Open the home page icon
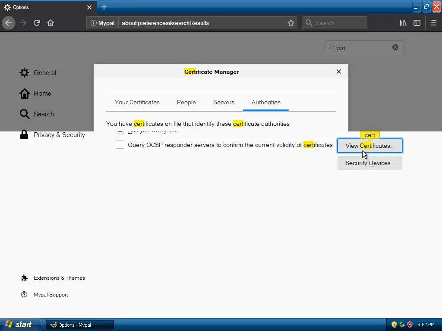Viewport: 442px width, 331px height. [51, 23]
